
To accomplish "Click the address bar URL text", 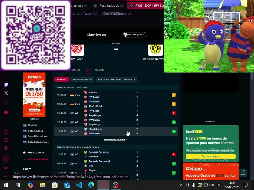I will coord(101,14).
